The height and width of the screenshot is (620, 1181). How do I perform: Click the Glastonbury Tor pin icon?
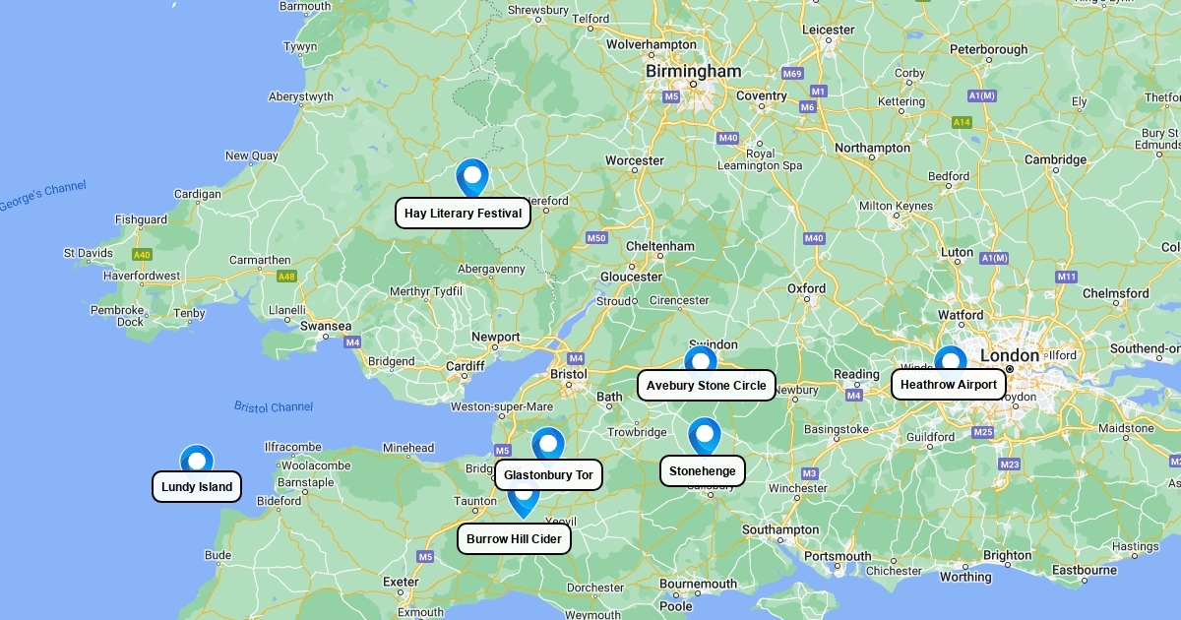point(548,444)
